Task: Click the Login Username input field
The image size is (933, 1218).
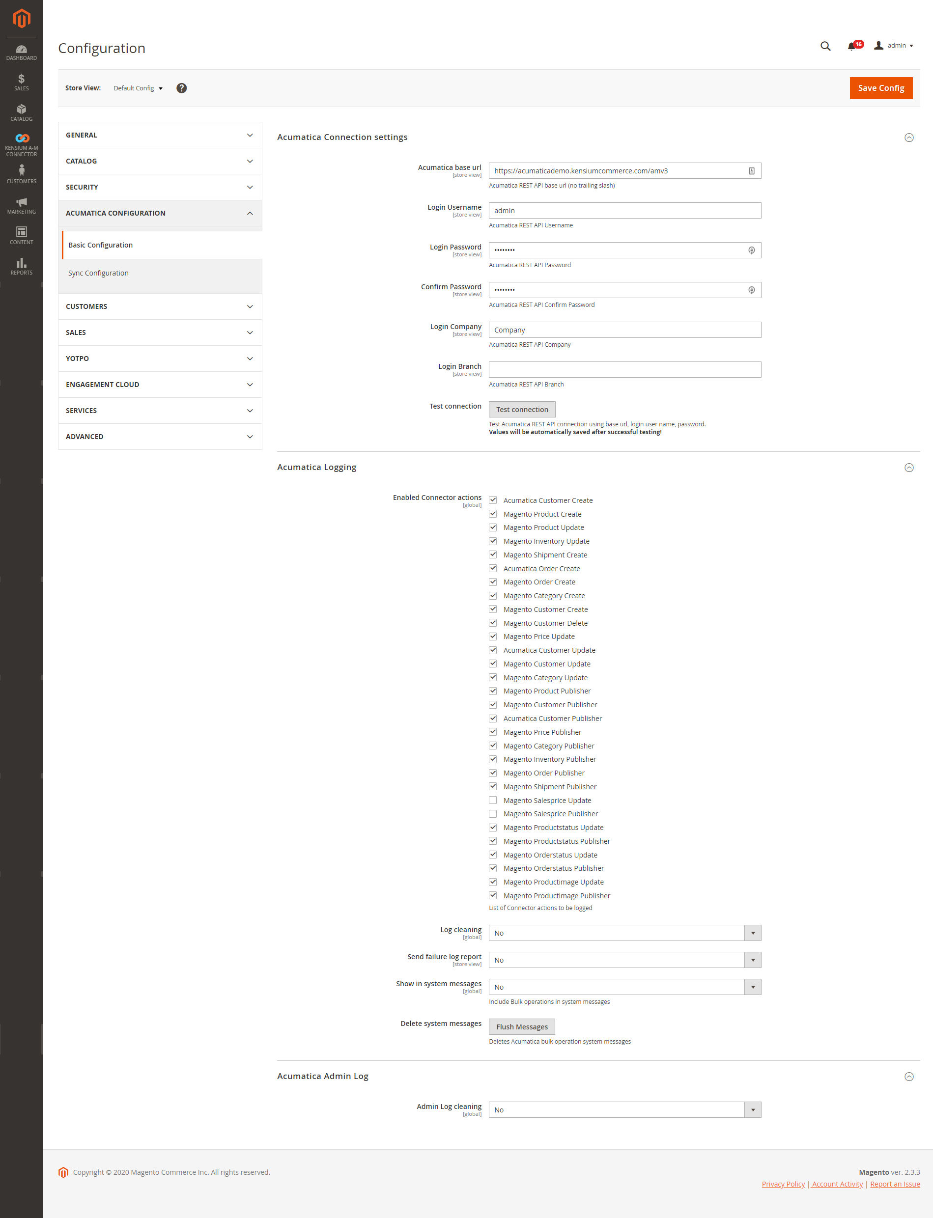Action: pos(625,211)
